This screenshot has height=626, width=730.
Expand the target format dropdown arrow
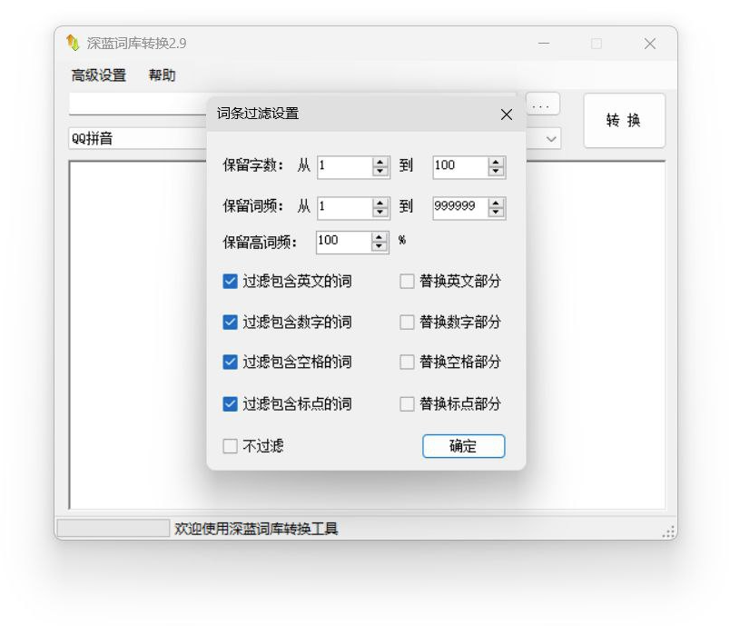551,139
